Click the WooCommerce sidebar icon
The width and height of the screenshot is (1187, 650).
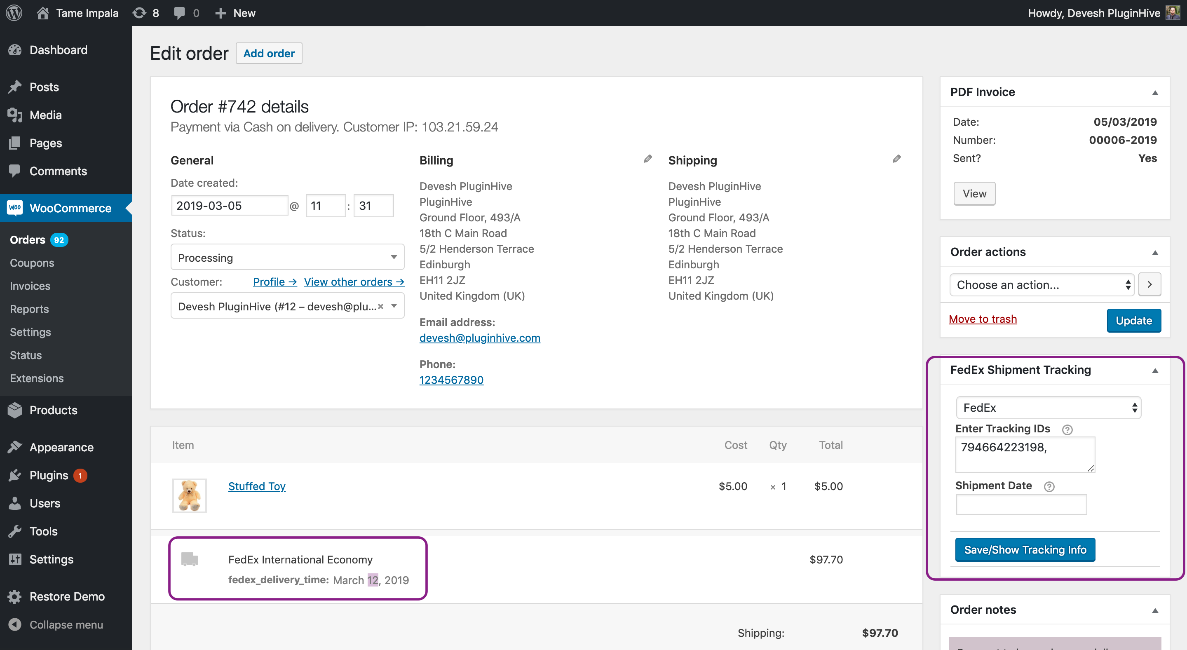pyautogui.click(x=15, y=208)
